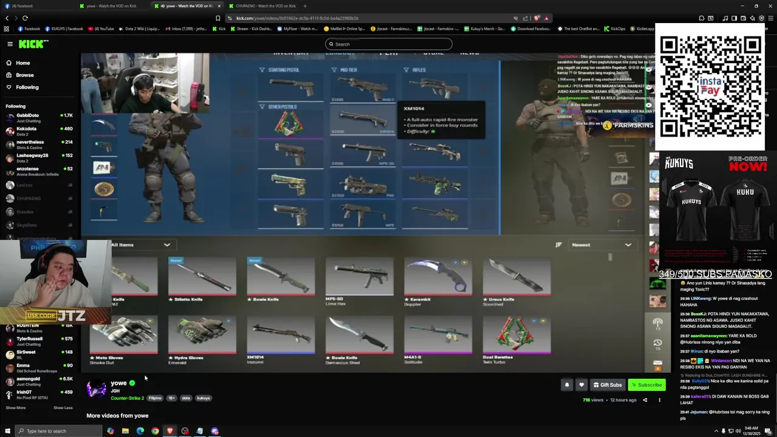Open asmongold channel in sidebar
This screenshot has height=437, width=777.
point(39,381)
